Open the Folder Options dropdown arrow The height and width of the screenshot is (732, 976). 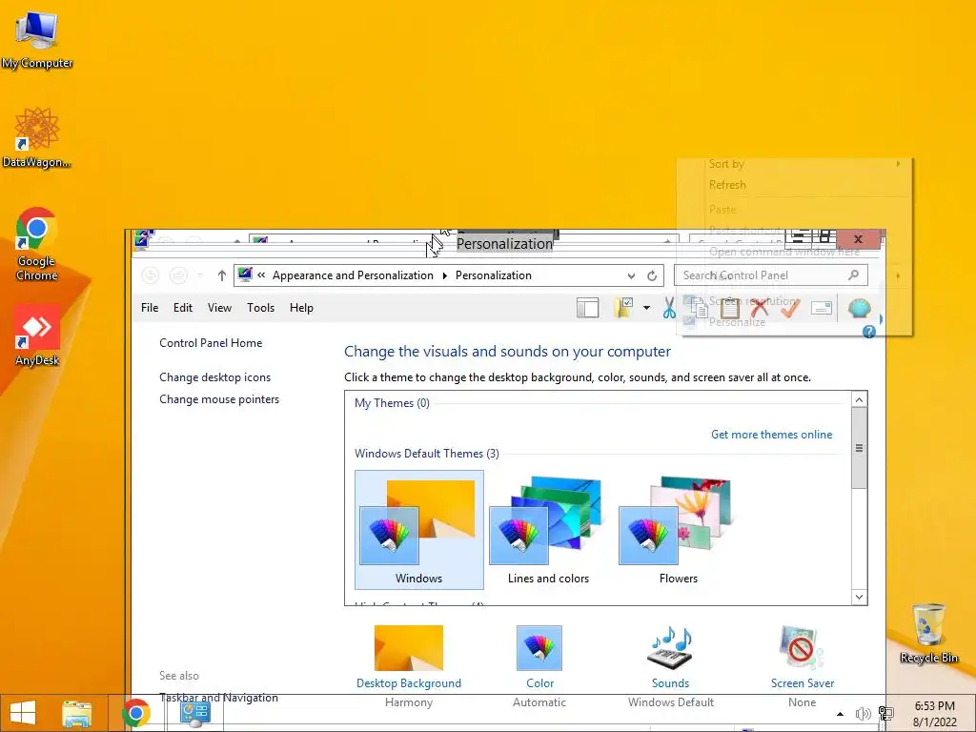click(x=647, y=308)
